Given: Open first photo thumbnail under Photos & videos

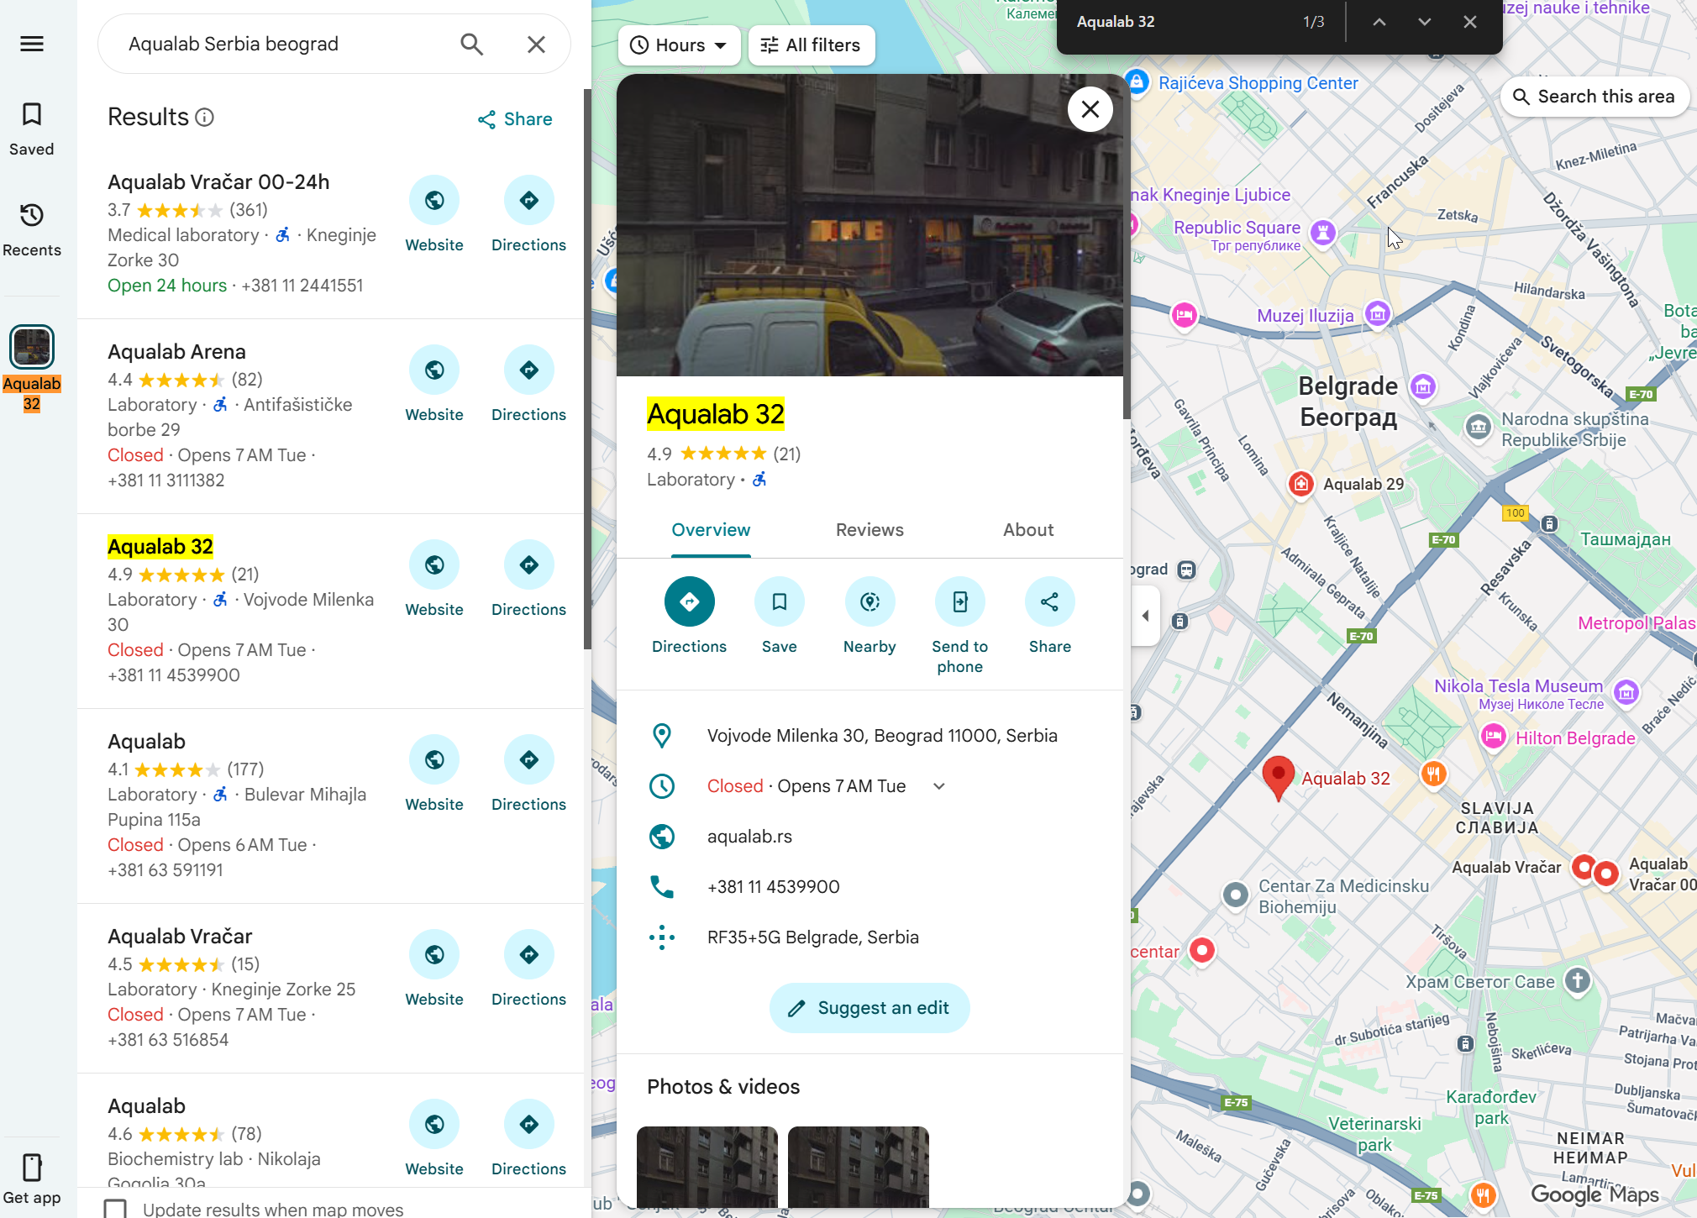Looking at the screenshot, I should click(x=707, y=1166).
